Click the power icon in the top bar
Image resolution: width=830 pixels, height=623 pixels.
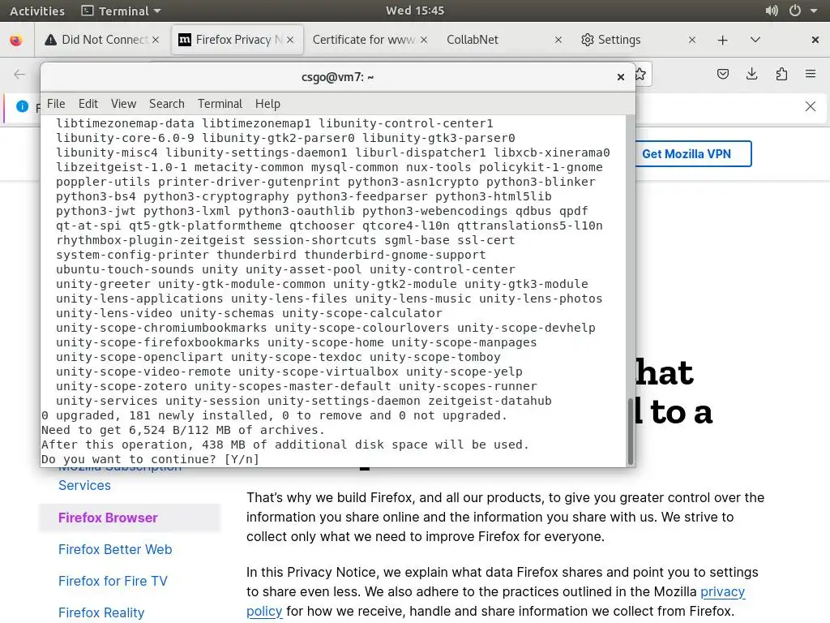click(795, 11)
